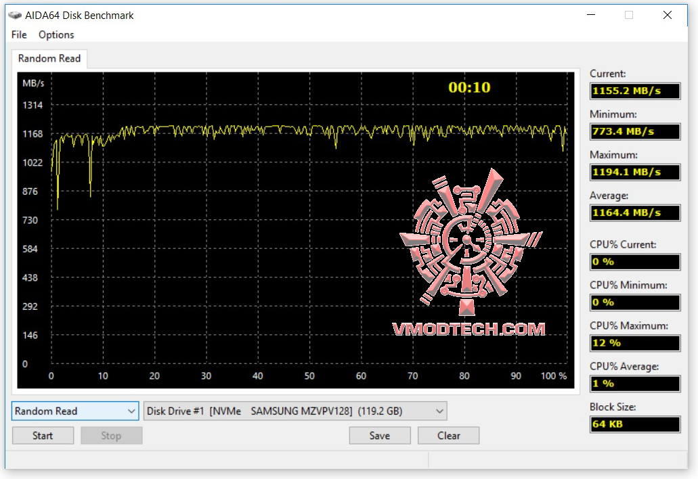This screenshot has height=479, width=698.
Task: Click the Minimum value 773.4 MB/s
Action: click(x=635, y=132)
